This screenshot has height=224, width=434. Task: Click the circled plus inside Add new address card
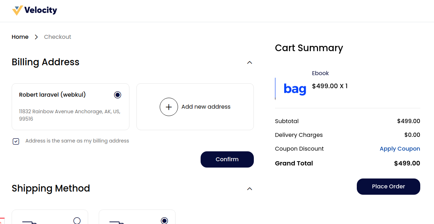pyautogui.click(x=169, y=107)
